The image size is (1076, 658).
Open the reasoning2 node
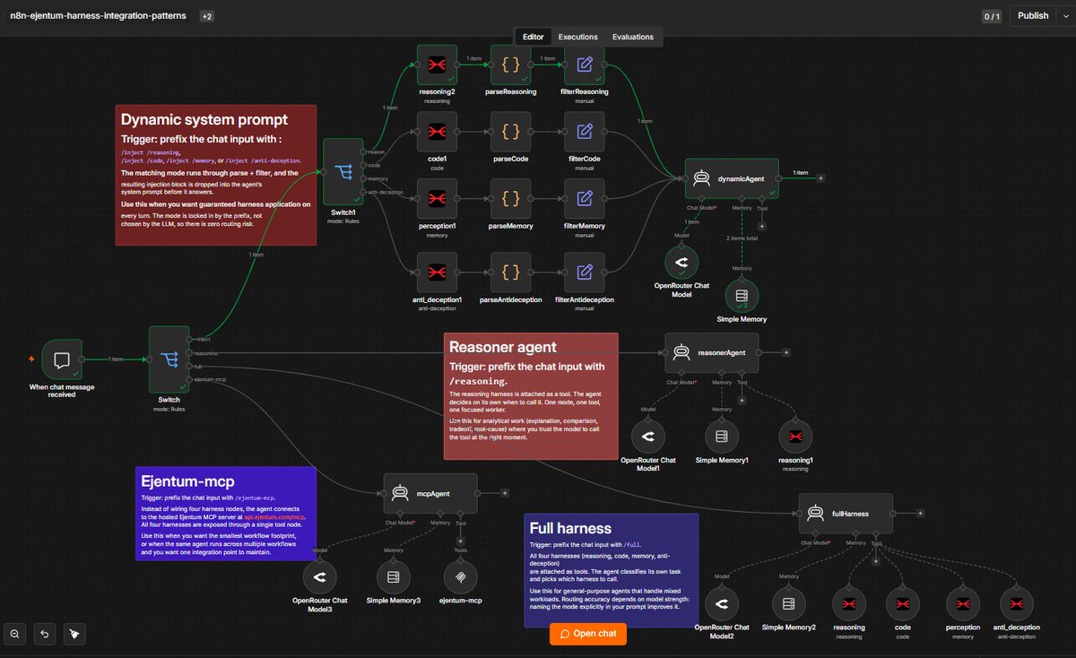click(x=437, y=65)
